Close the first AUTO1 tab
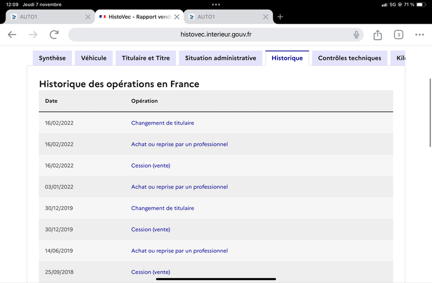The width and height of the screenshot is (432, 283). pos(88,17)
